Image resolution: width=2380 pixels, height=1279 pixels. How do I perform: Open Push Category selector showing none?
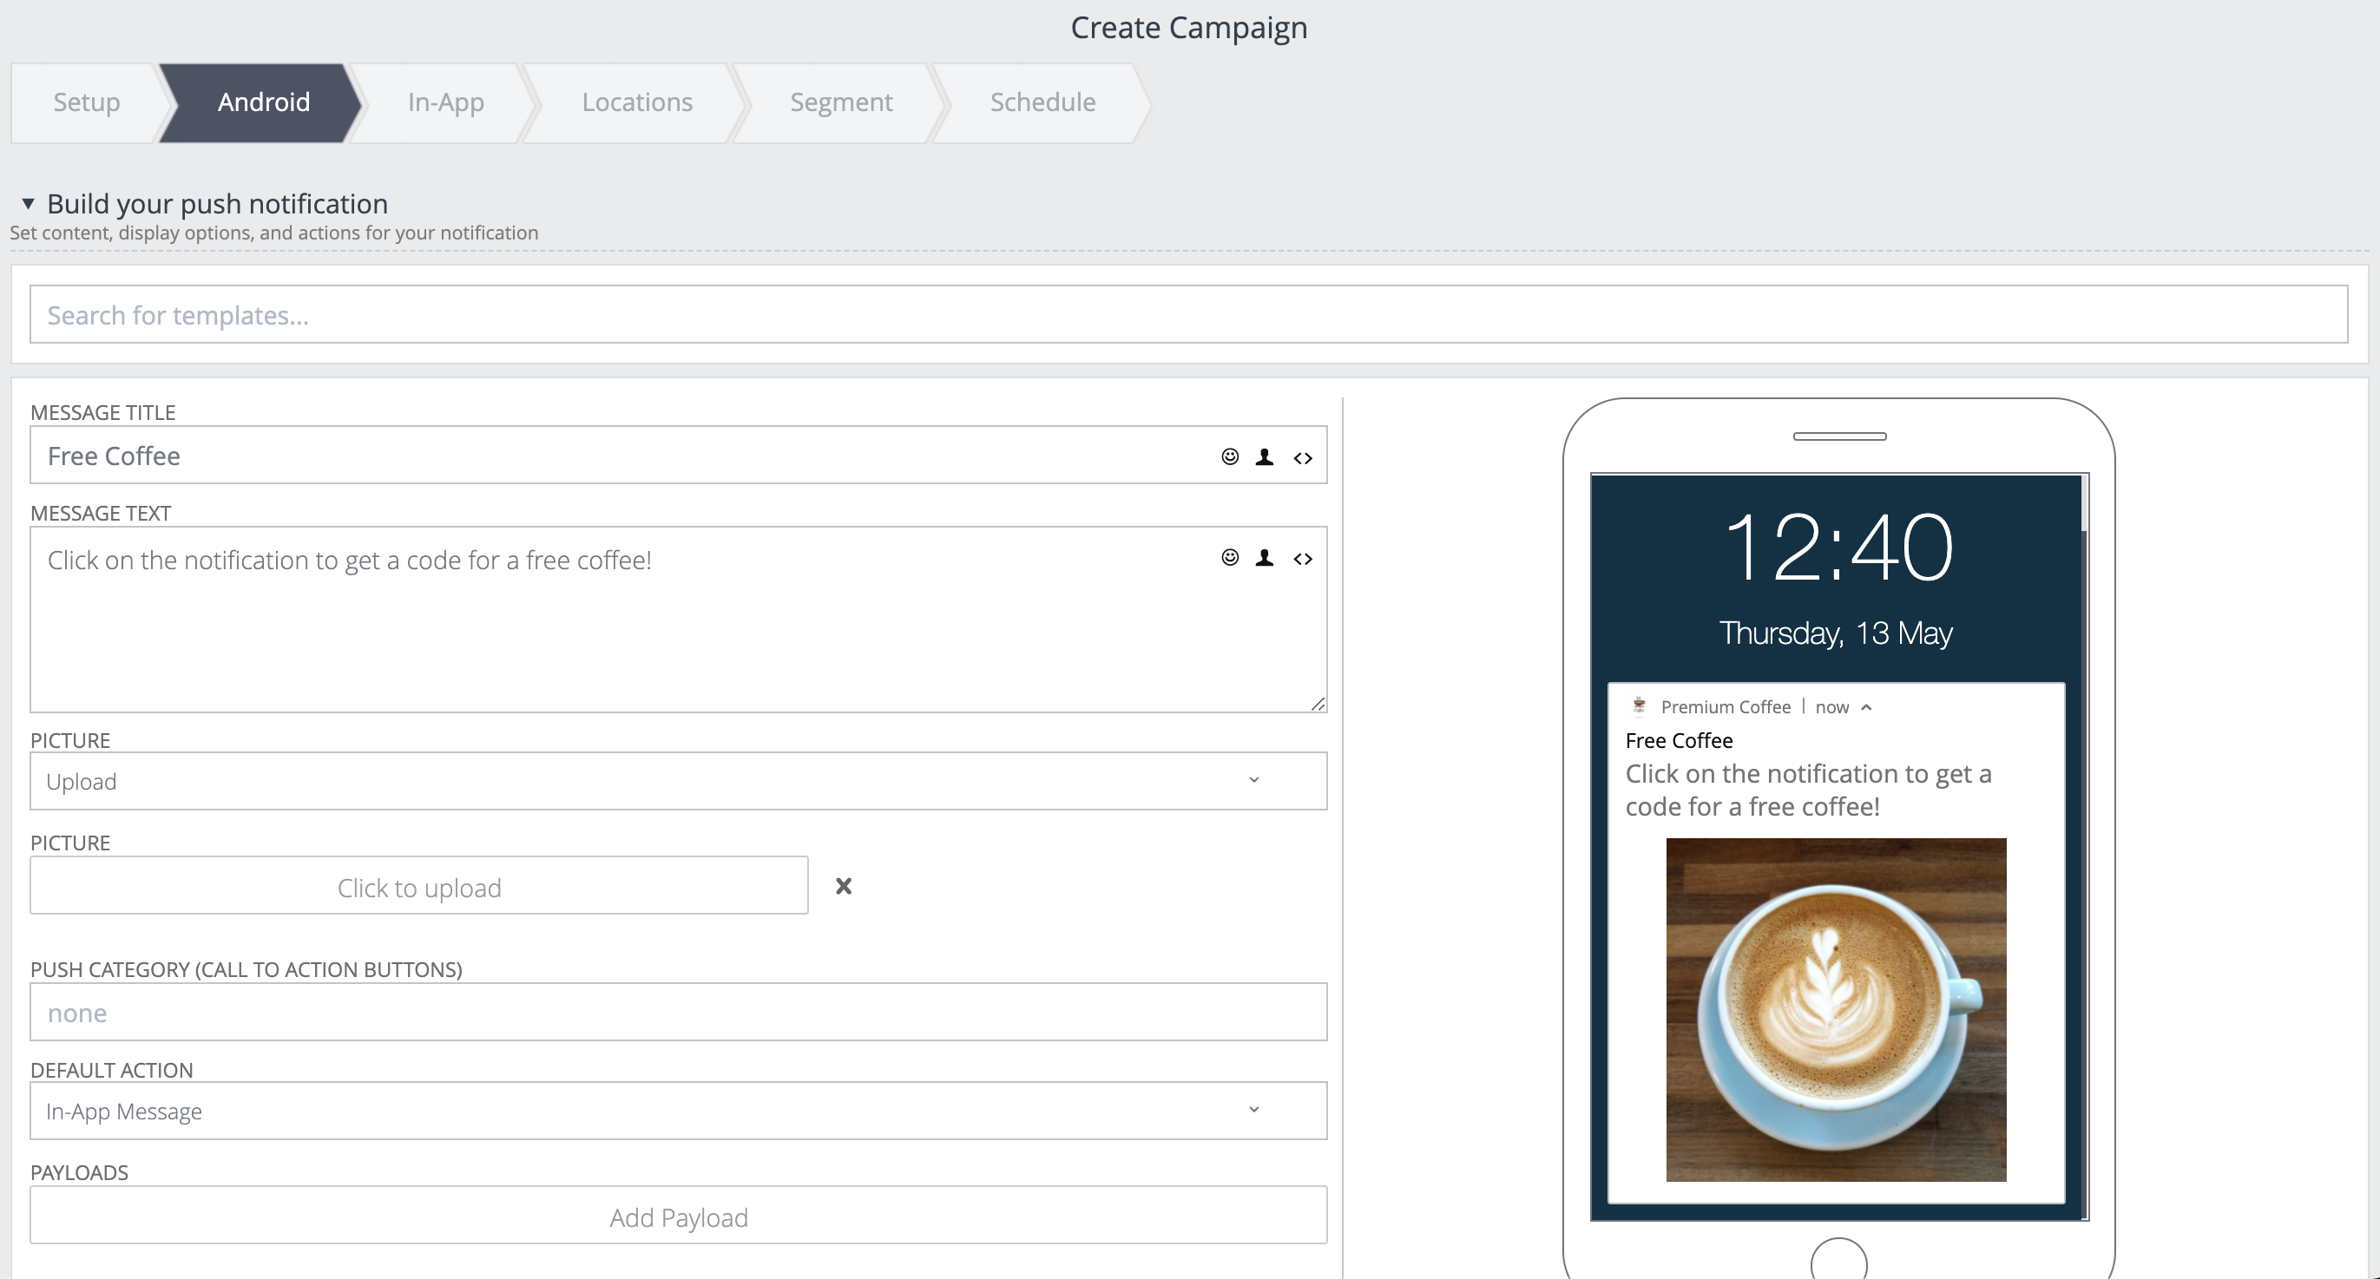678,1012
